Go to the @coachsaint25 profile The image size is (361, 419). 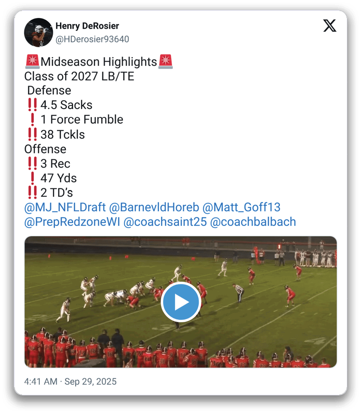pos(165,222)
